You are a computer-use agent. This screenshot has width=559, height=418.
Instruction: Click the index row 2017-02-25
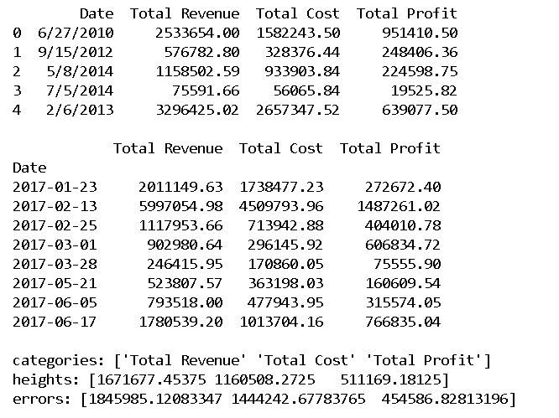click(x=55, y=225)
